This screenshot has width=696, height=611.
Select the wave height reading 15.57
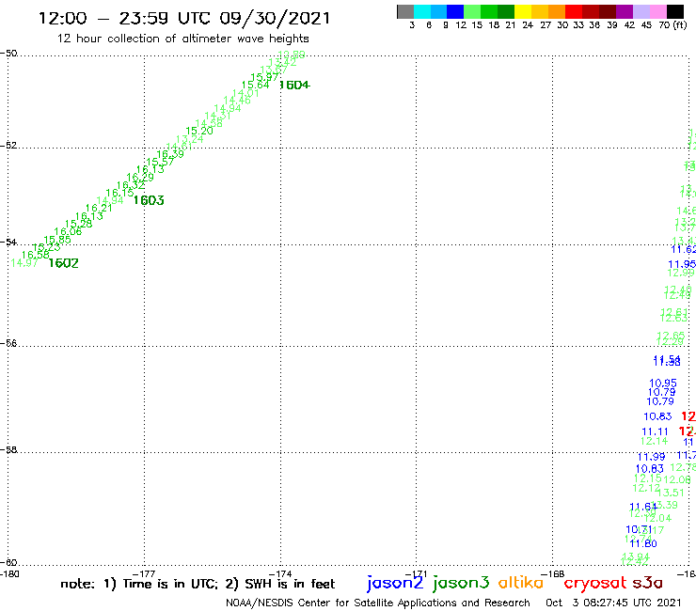pos(160,162)
